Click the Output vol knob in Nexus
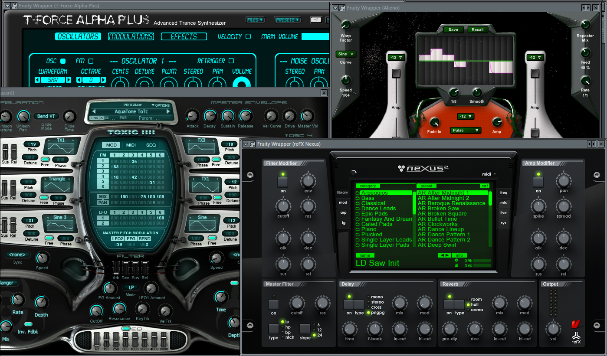Viewport: 607px width, 356px height. click(x=552, y=329)
